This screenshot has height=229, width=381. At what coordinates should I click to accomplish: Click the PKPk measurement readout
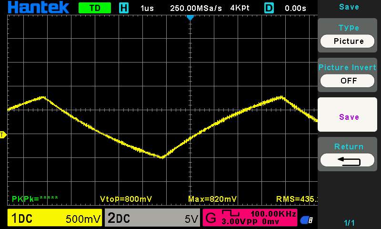(x=35, y=199)
